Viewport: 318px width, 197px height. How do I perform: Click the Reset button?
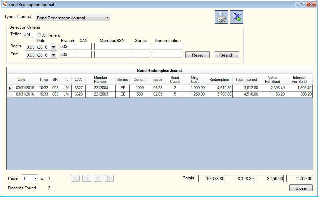point(197,55)
